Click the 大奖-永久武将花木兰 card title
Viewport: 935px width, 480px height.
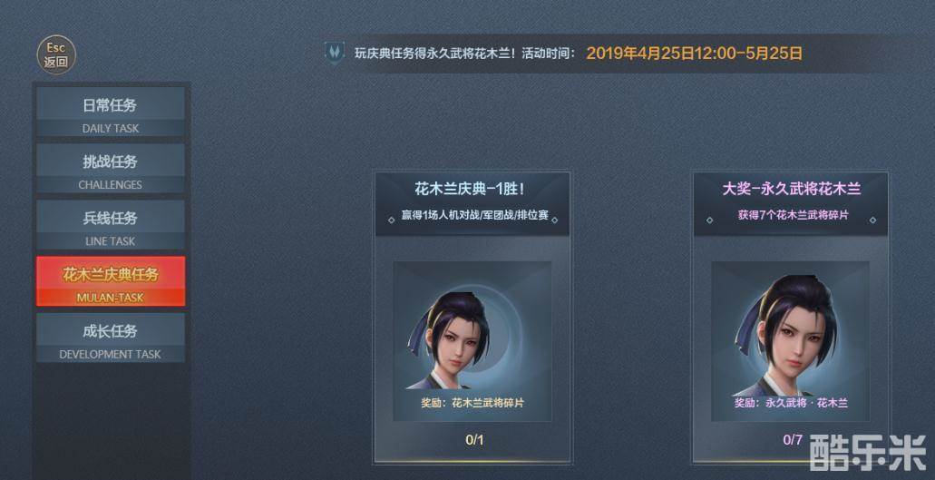(x=792, y=189)
